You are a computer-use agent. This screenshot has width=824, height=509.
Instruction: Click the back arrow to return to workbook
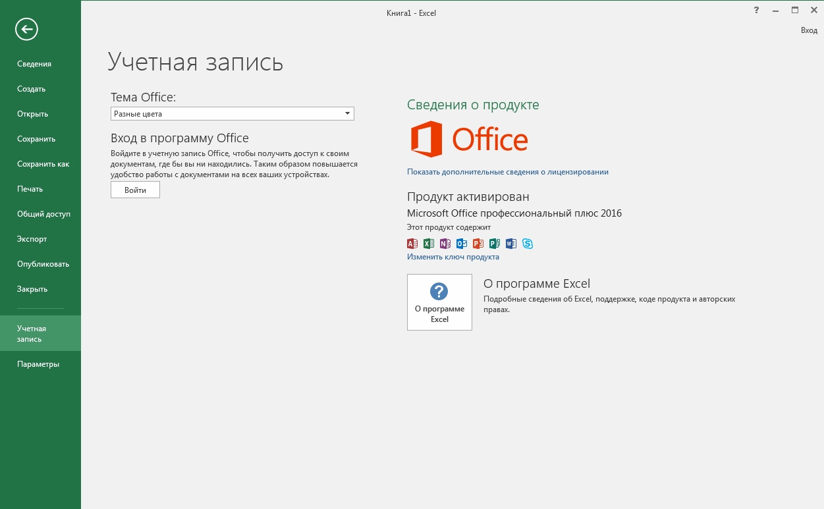click(27, 28)
